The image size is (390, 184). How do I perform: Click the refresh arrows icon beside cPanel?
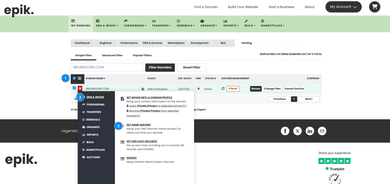pyautogui.click(x=223, y=88)
